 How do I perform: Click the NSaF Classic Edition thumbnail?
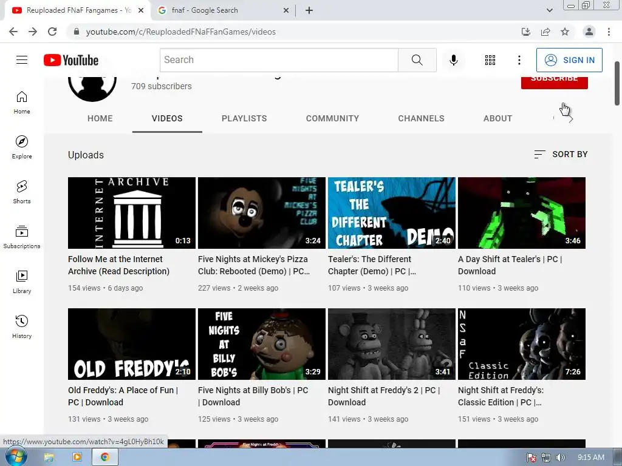point(522,344)
